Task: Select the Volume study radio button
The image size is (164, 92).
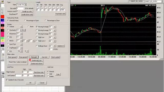Action: 8,27
